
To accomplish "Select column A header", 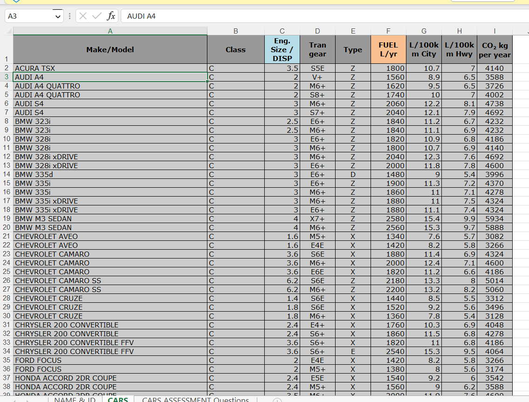I will (110, 31).
